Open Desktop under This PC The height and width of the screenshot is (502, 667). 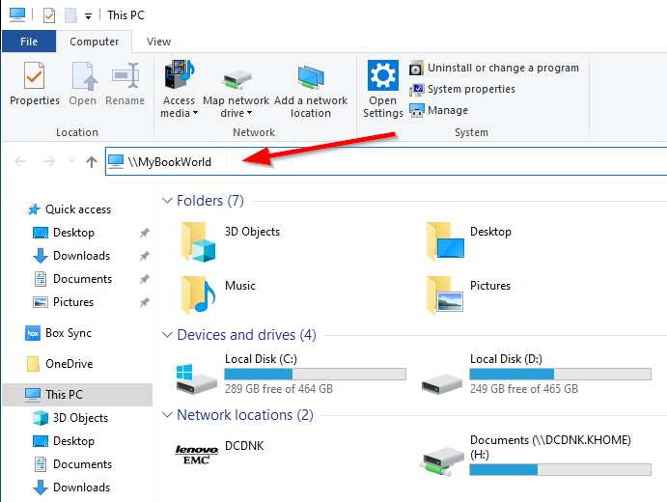click(x=64, y=441)
